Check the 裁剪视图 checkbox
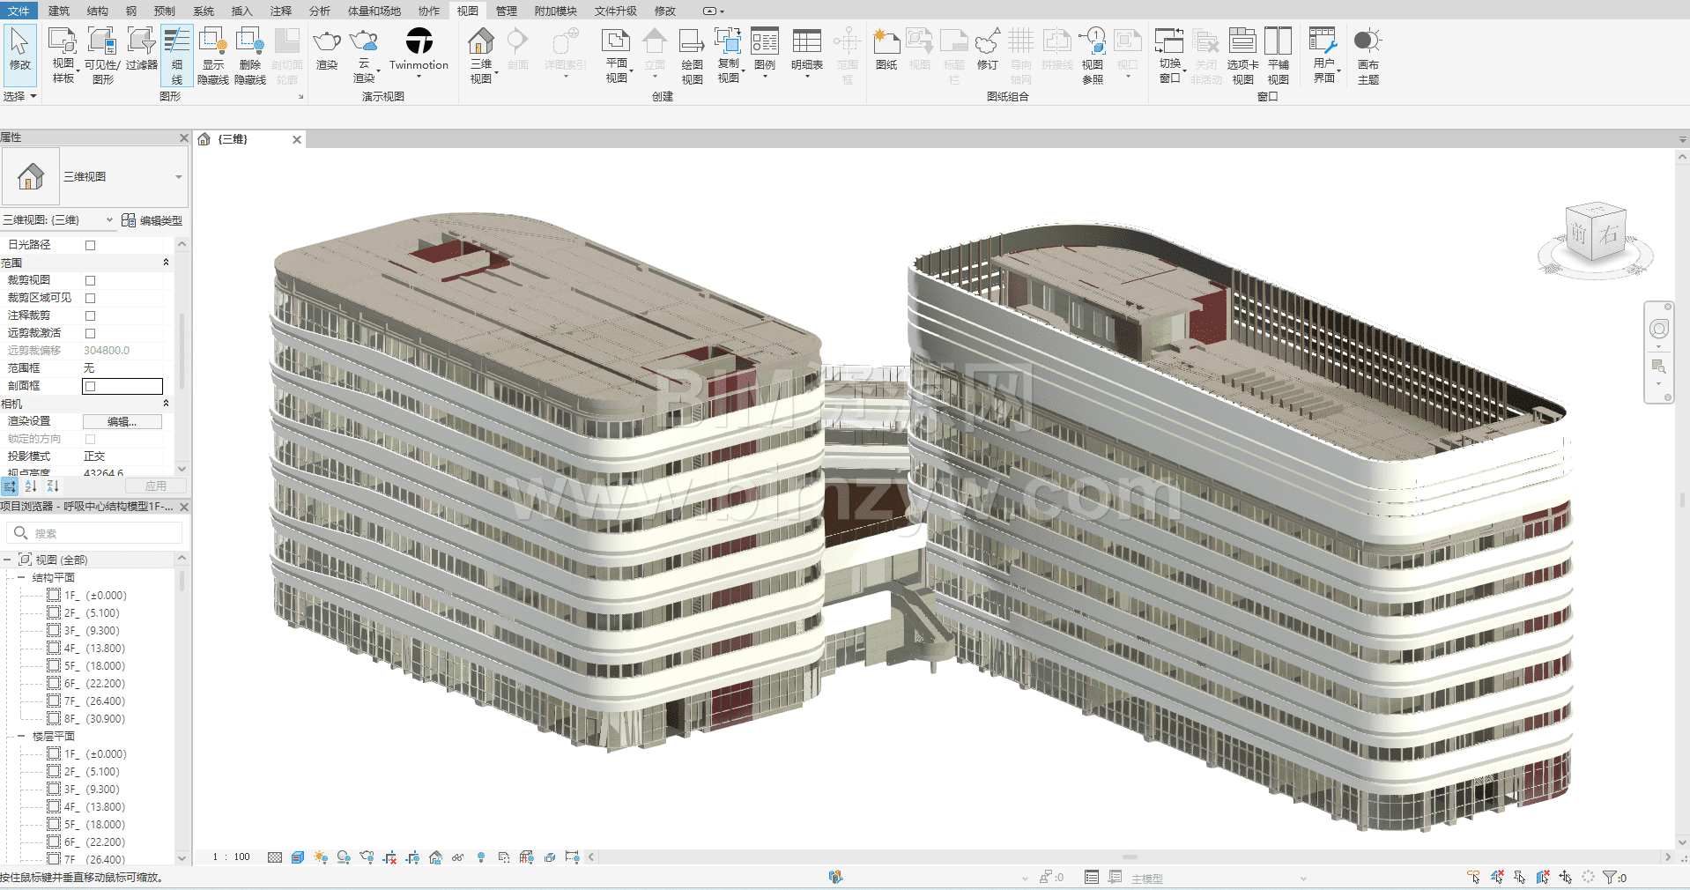 click(90, 280)
